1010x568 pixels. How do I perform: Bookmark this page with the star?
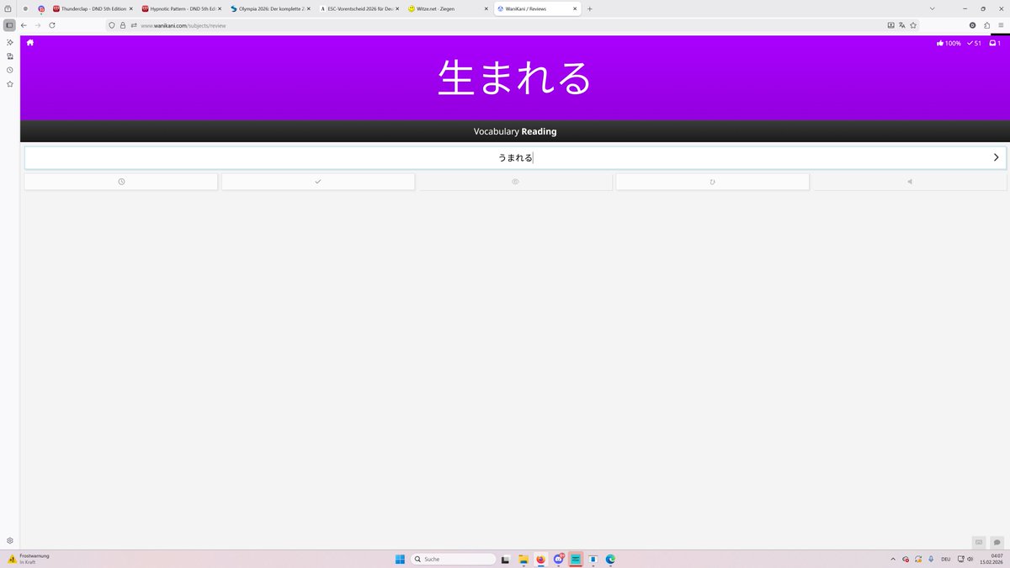point(913,25)
